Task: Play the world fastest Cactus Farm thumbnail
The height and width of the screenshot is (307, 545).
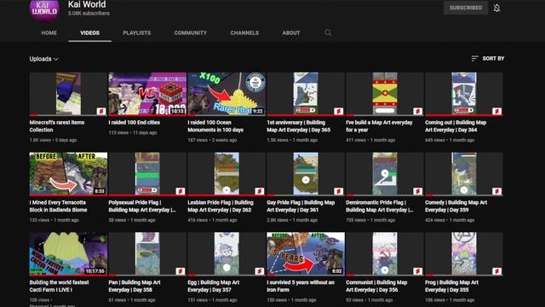Action: pos(68,253)
